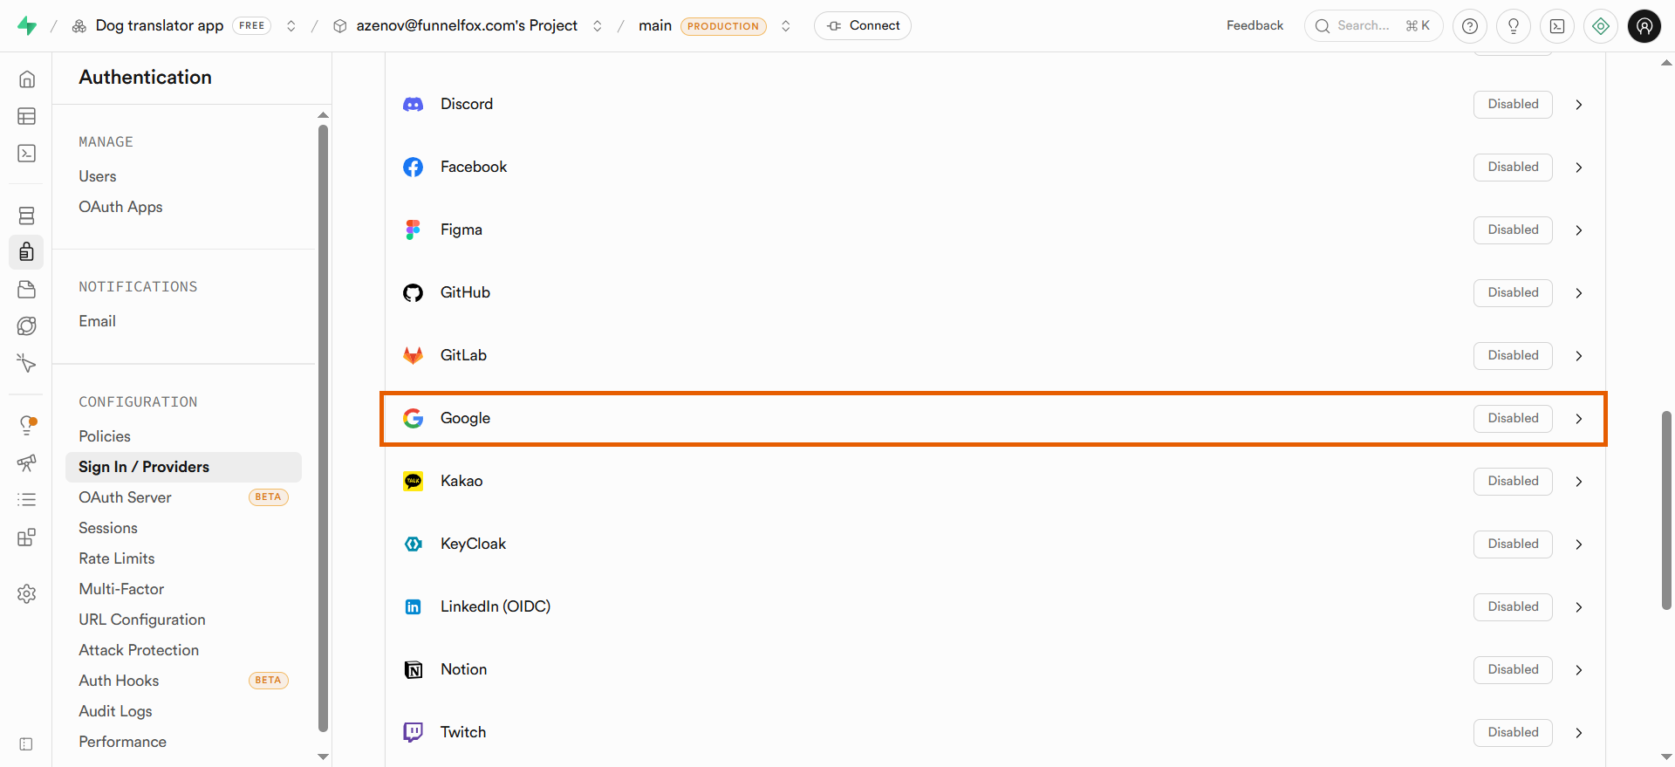1675x767 pixels.
Task: Open the Multi-Factor settings item
Action: [x=121, y=589]
